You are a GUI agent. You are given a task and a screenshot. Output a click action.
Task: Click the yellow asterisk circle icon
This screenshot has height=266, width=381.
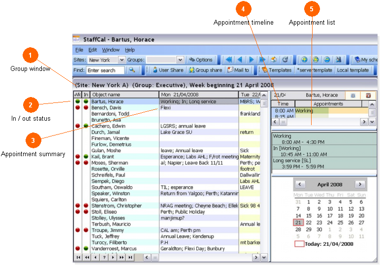[316, 60]
